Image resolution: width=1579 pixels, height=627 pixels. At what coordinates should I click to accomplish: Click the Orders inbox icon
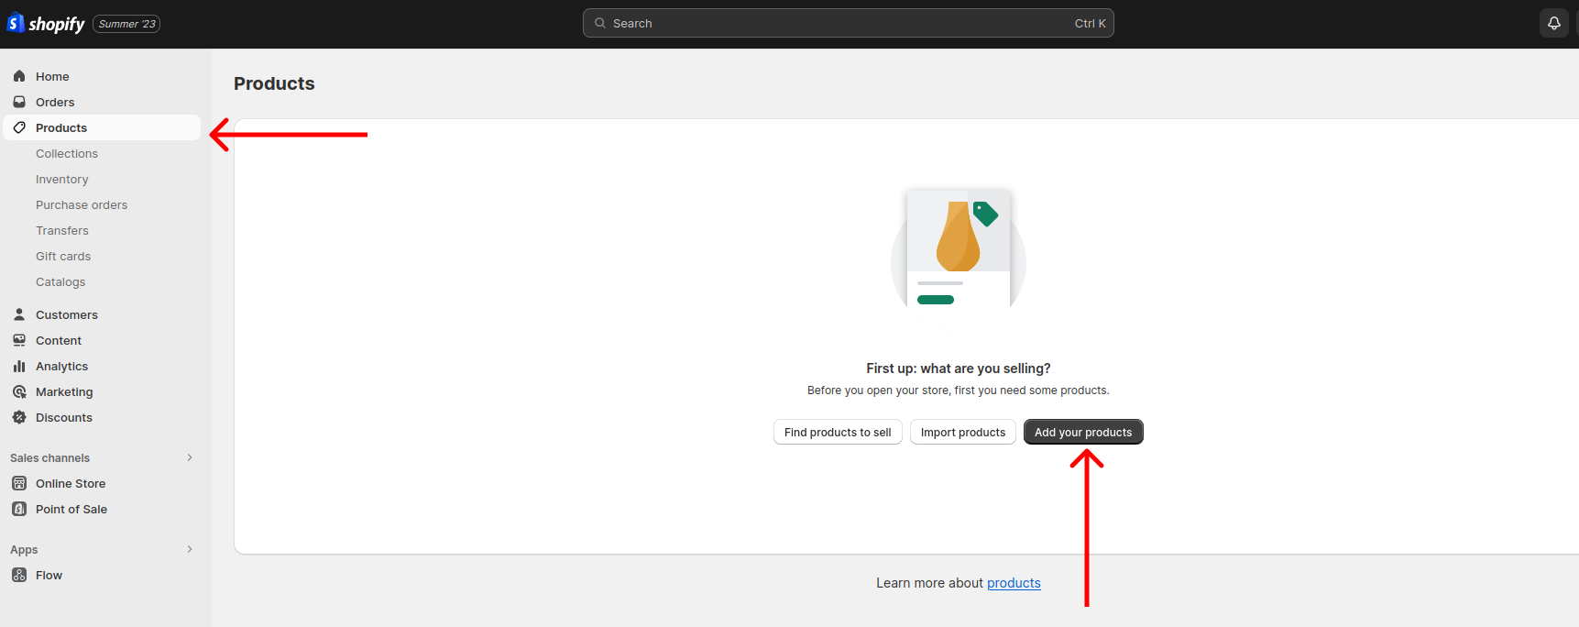pyautogui.click(x=19, y=102)
